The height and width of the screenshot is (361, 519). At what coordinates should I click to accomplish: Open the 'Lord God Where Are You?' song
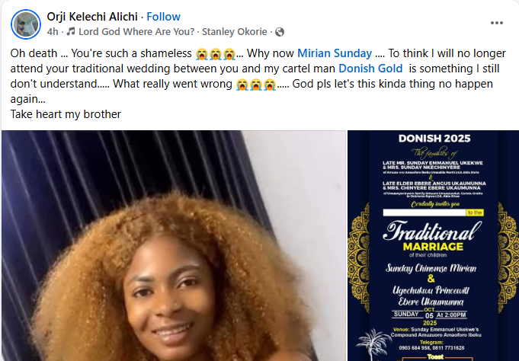coord(136,32)
